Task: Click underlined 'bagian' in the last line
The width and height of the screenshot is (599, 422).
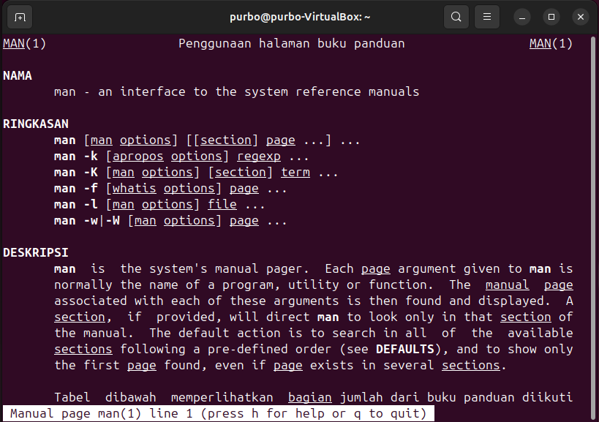Action: point(310,397)
